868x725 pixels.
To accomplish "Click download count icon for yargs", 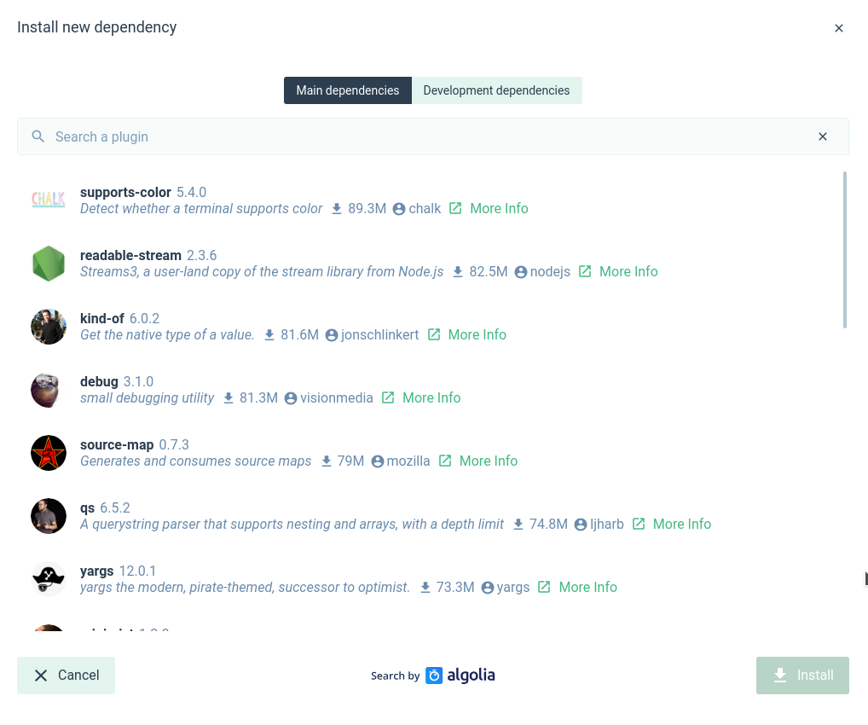I will tap(425, 588).
